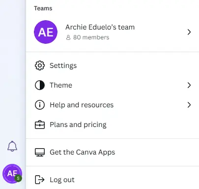The image size is (199, 189).
Task: Click the monitor icon for Canva Apps
Action: [x=40, y=152]
